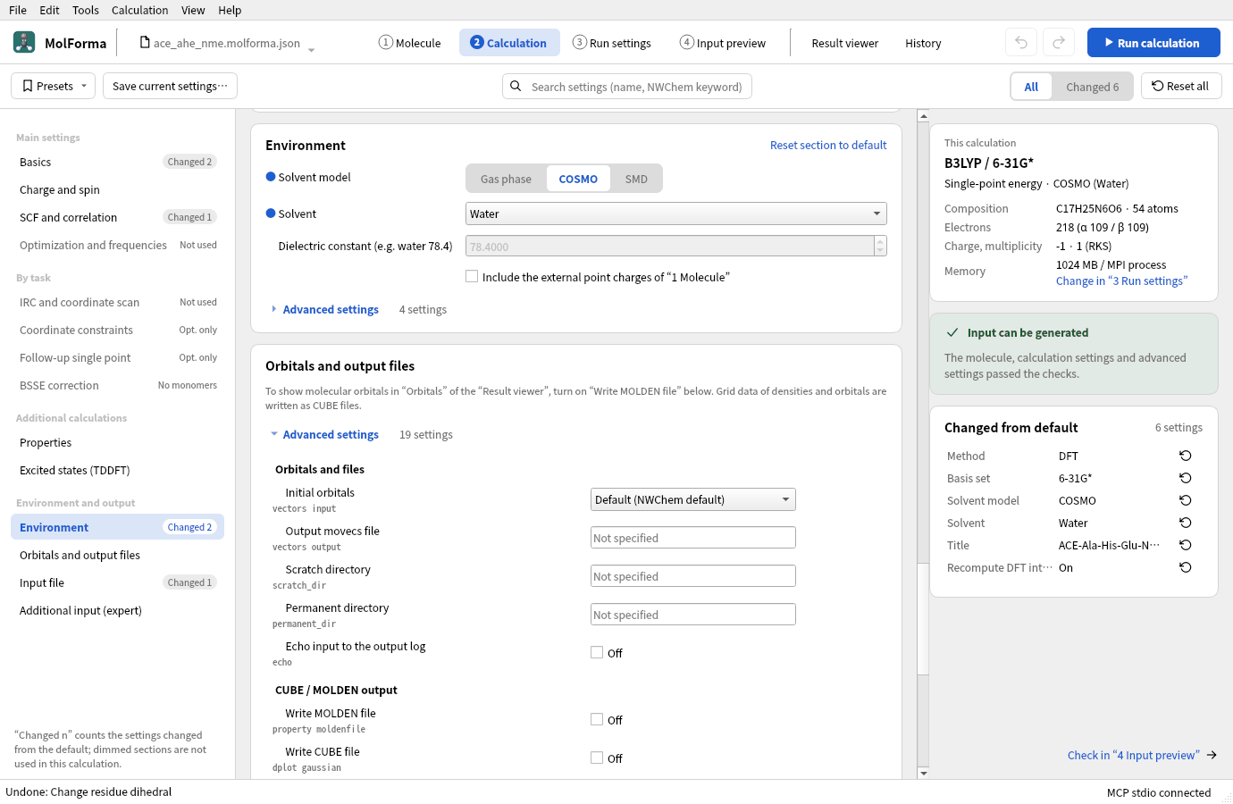
Task: Collapse Orbitals Advanced settings expander
Action: click(x=325, y=434)
